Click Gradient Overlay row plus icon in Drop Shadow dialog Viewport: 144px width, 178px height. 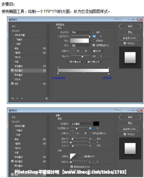pos(44,162)
